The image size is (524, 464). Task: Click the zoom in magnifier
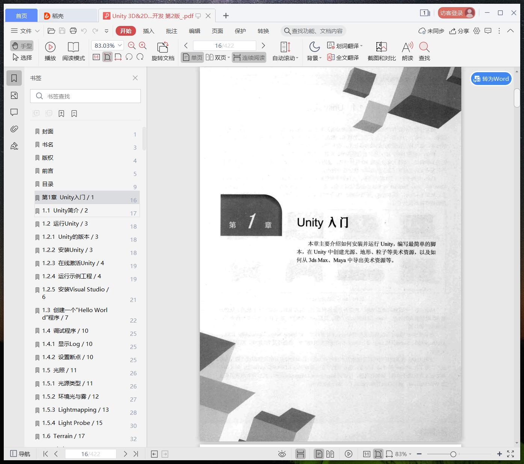coord(143,45)
